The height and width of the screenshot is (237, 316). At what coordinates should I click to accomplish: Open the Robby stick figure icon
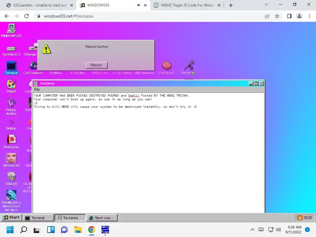click(11, 125)
